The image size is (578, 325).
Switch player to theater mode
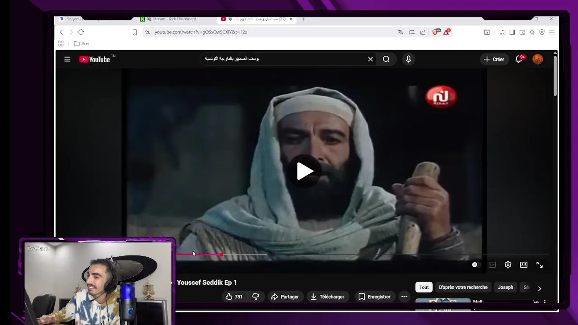(x=524, y=265)
